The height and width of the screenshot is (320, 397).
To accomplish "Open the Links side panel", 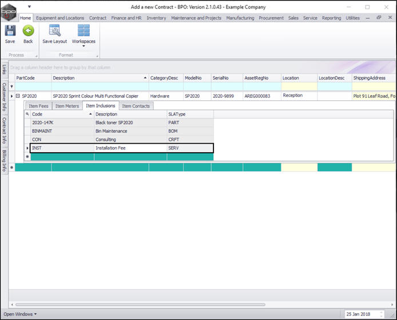I will tap(4, 69).
